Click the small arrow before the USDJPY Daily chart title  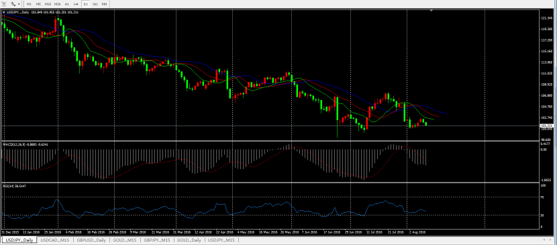click(4, 12)
